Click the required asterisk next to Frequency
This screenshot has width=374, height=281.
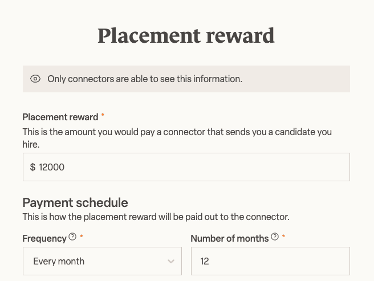(x=82, y=237)
